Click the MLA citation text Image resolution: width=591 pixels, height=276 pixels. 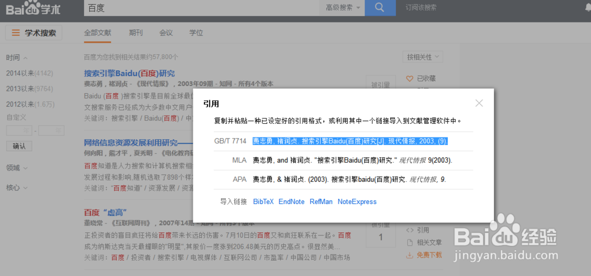(x=352, y=160)
